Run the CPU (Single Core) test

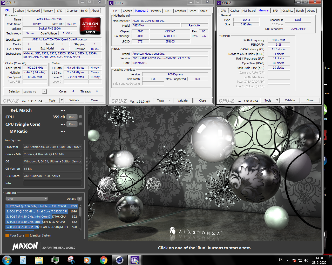pos(72,124)
